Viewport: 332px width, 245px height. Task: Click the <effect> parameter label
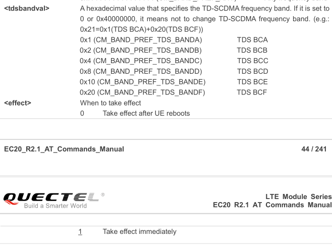click(18, 103)
